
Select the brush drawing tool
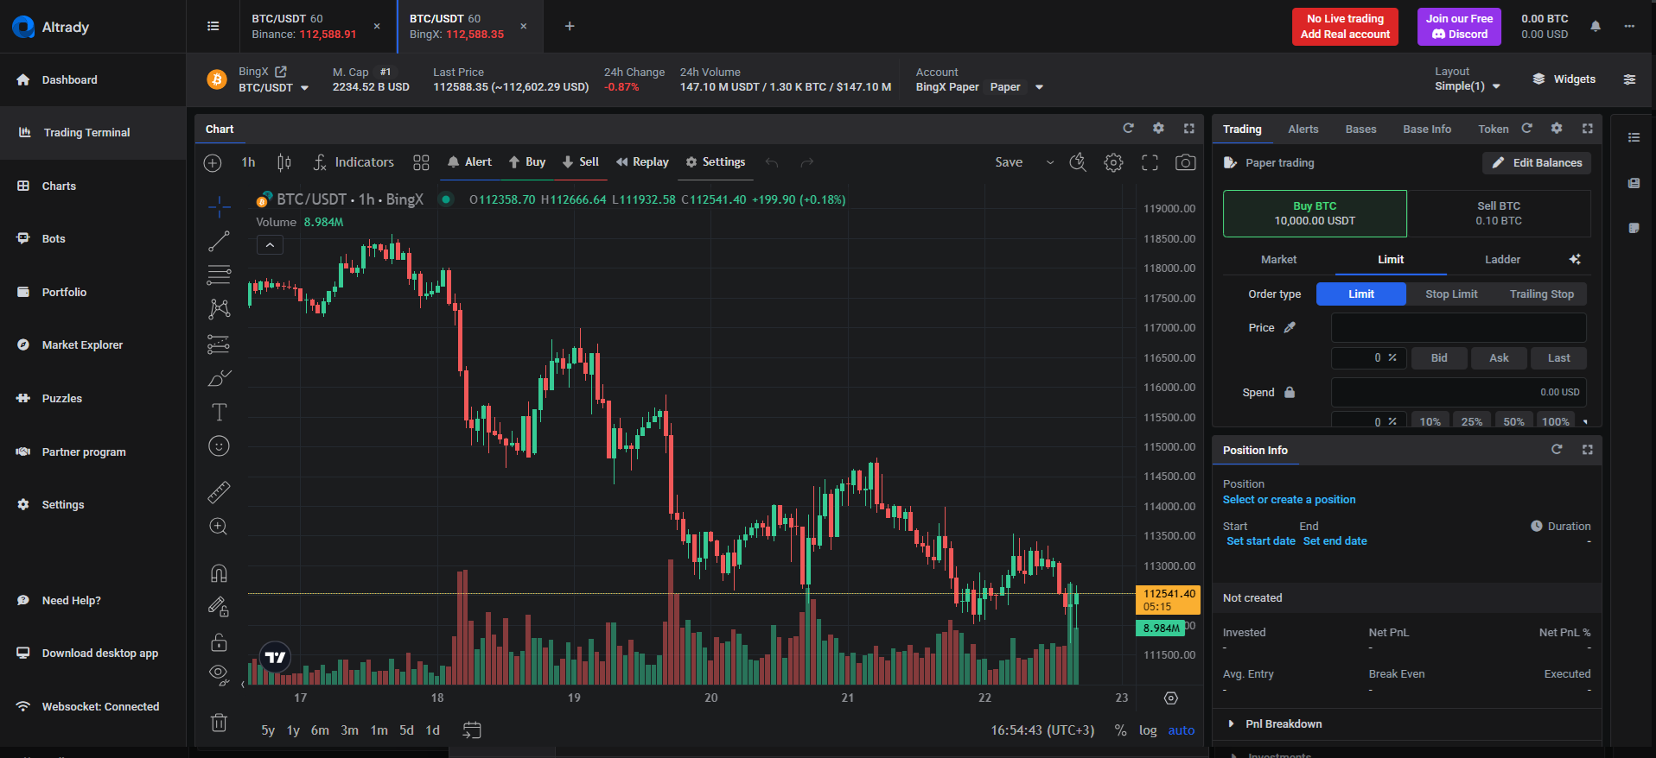coord(219,378)
